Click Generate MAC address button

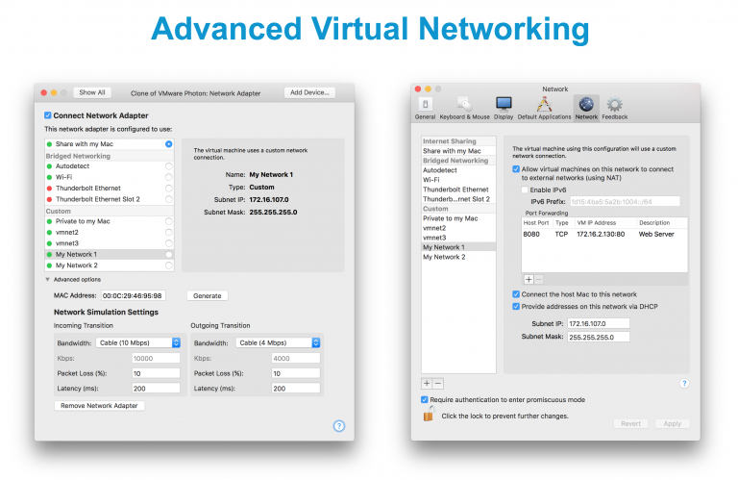point(207,295)
